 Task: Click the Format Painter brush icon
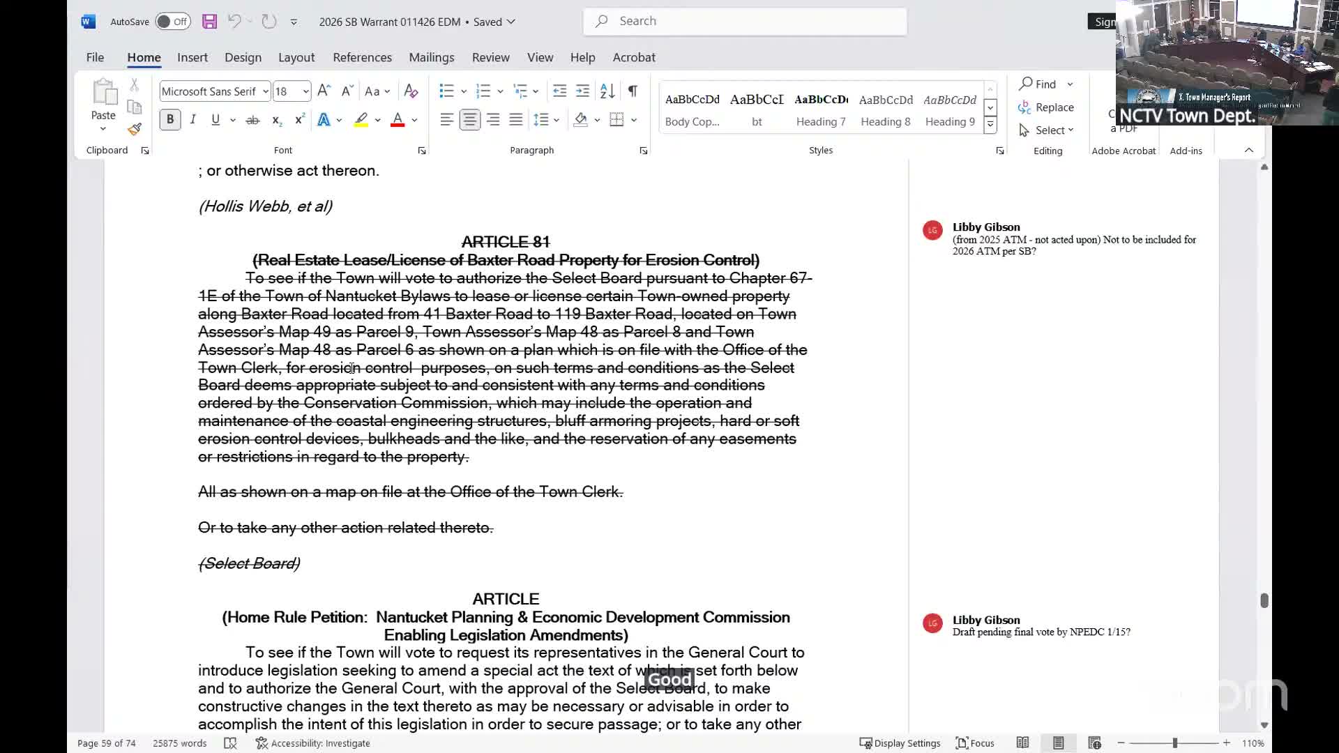pyautogui.click(x=135, y=130)
